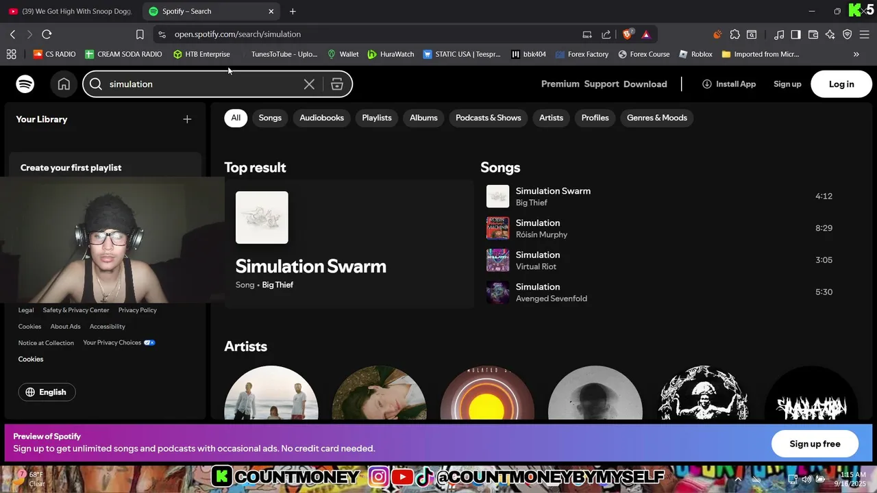The width and height of the screenshot is (877, 493).
Task: Click the Spotify logo icon
Action: tap(25, 84)
